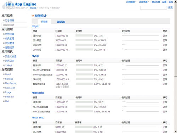Image resolution: width=177 pixels, height=133 pixels.
Task: Open 代码管理 in the sidebar
Action: pos(10,43)
